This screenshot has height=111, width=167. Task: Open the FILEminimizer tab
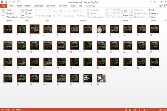tap(90, 6)
